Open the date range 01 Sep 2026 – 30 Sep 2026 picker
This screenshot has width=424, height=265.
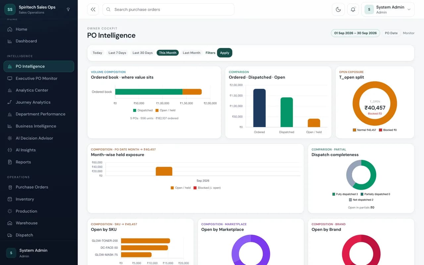point(355,33)
